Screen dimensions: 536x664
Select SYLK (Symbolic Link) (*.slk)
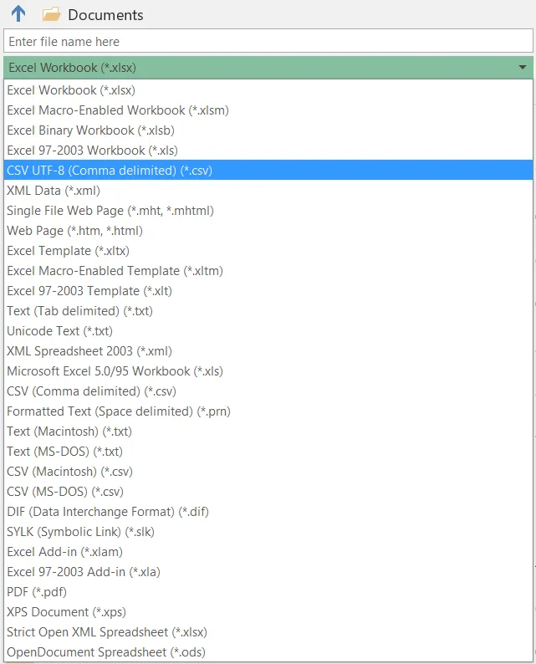pyautogui.click(x=268, y=532)
